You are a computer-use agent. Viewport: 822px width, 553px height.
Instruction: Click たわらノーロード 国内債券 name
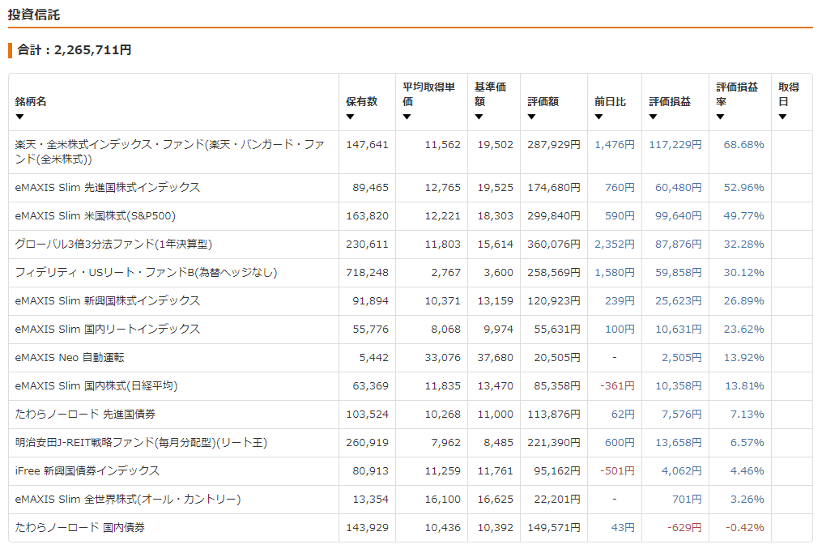tap(79, 527)
